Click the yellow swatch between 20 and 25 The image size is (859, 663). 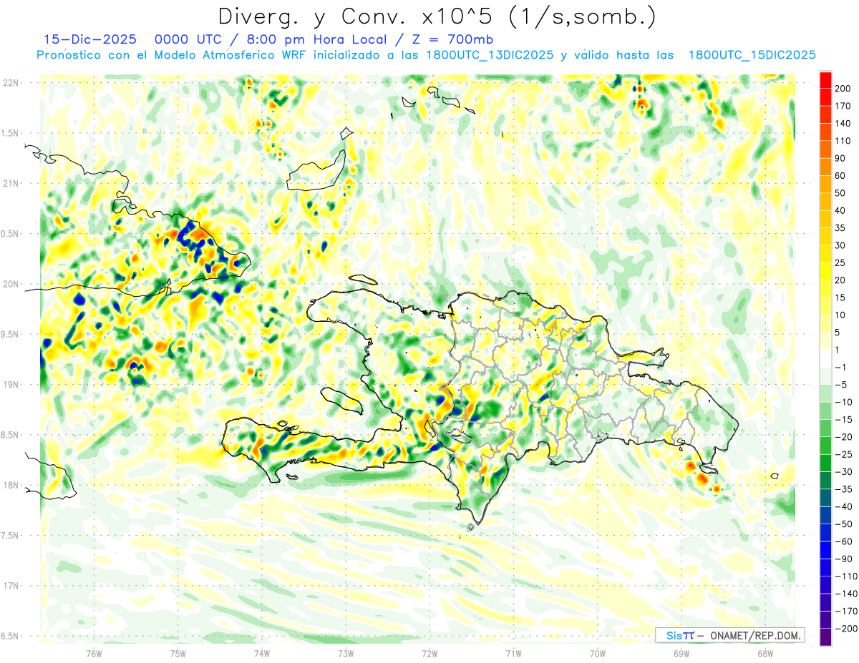point(825,272)
